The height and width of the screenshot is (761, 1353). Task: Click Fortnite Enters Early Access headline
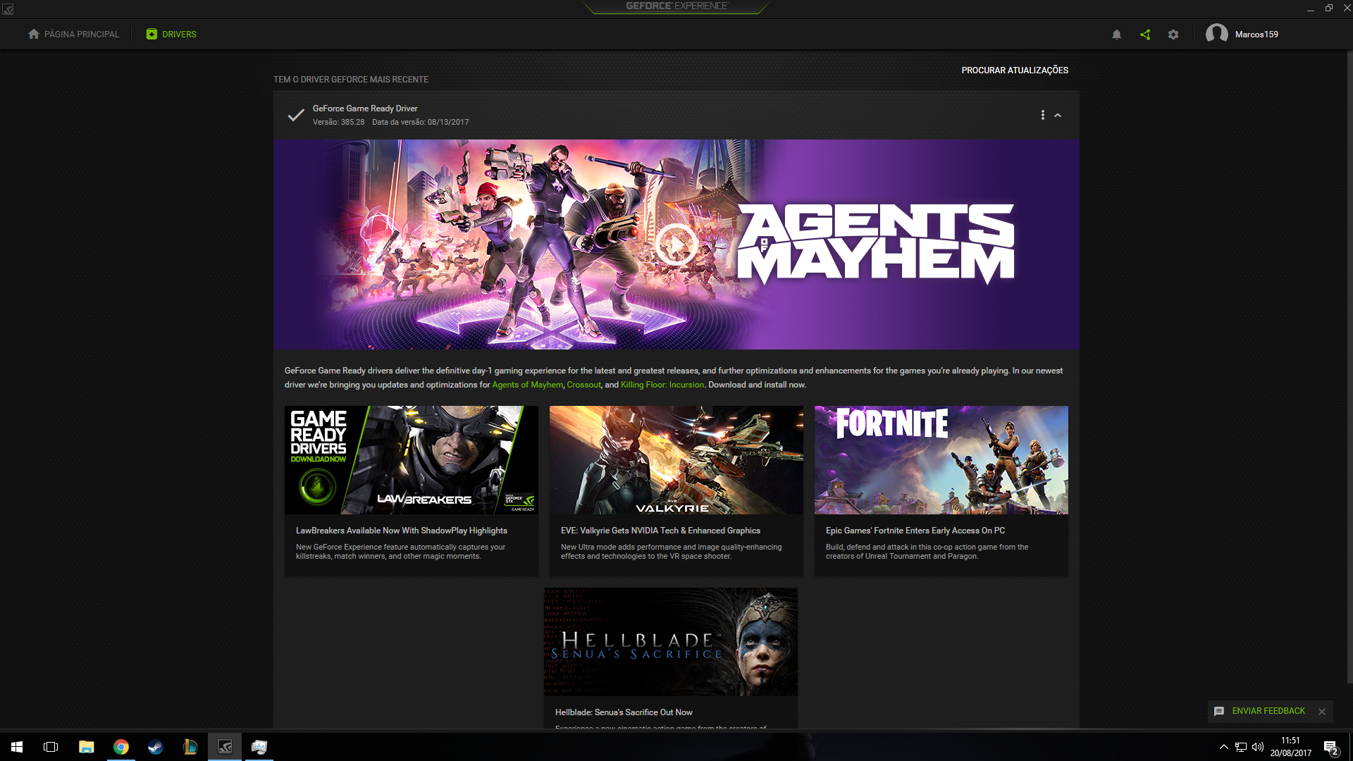[x=915, y=531]
